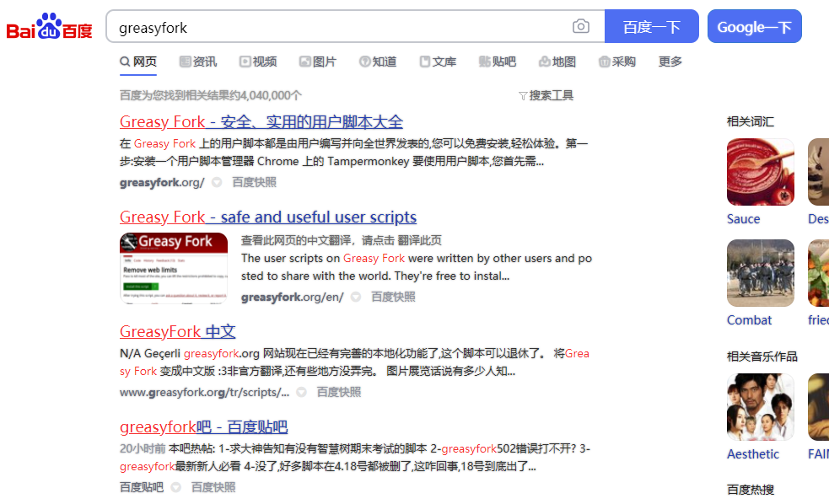Select the 网页 search tab

[x=138, y=62]
